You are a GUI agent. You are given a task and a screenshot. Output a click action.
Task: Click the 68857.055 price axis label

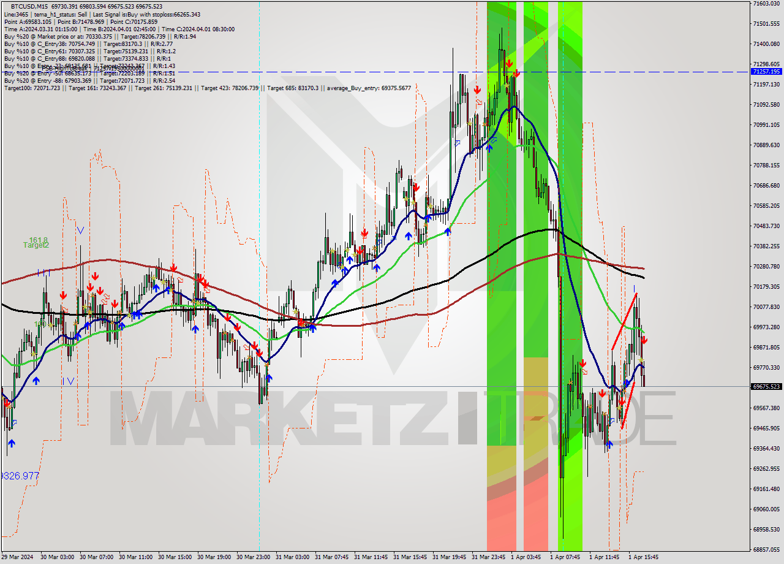click(x=766, y=549)
